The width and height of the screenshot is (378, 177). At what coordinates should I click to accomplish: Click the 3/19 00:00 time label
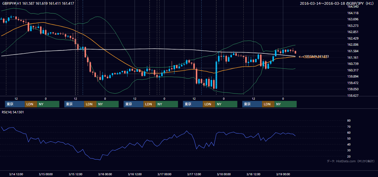tap(283, 174)
